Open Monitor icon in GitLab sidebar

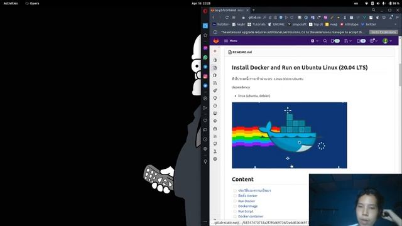[215, 113]
